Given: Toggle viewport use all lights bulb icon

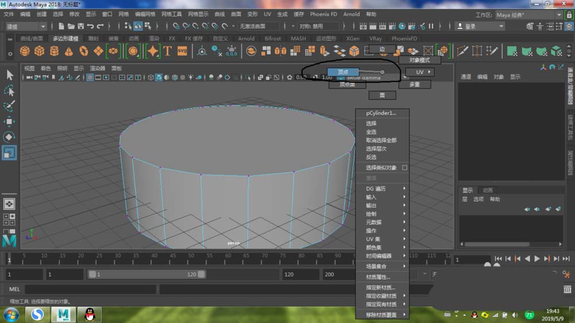Looking at the screenshot, I should (191, 78).
